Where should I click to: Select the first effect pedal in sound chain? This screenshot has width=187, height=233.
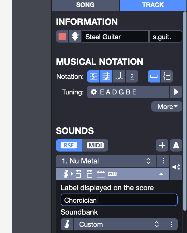tap(78, 174)
